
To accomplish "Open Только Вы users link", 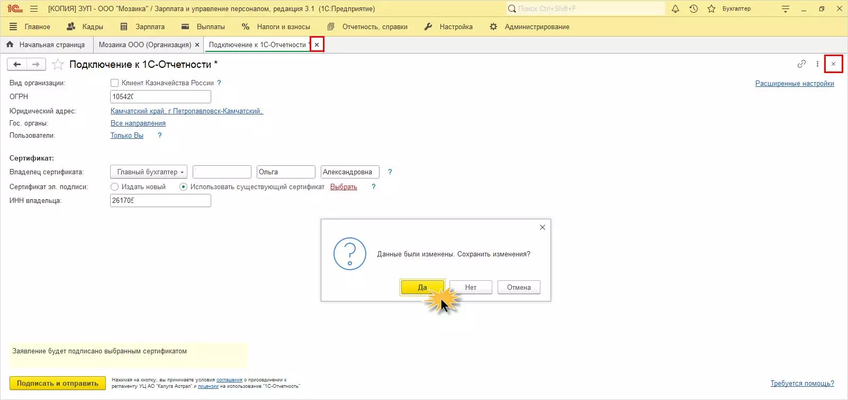I will click(127, 136).
